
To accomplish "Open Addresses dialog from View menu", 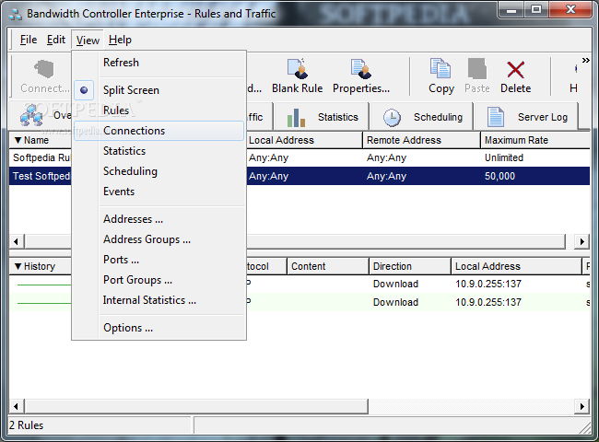I will pos(159,219).
